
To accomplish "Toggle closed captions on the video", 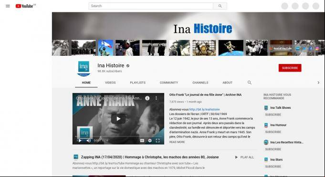I will click(x=142, y=141).
